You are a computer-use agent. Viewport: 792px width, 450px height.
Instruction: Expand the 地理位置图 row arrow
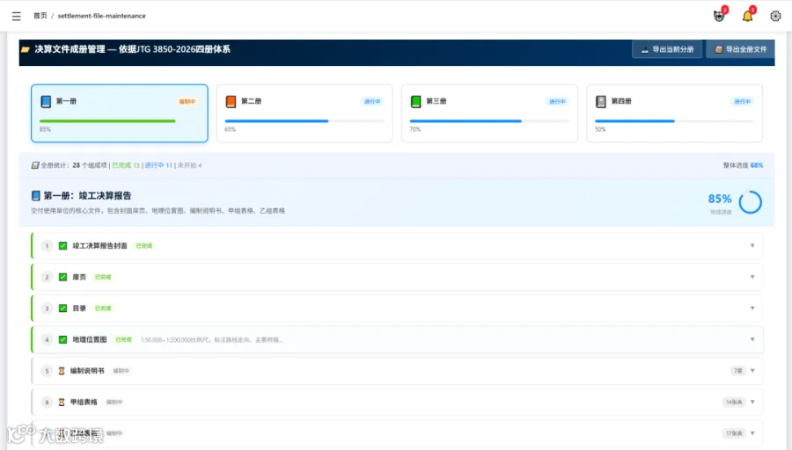click(x=752, y=339)
